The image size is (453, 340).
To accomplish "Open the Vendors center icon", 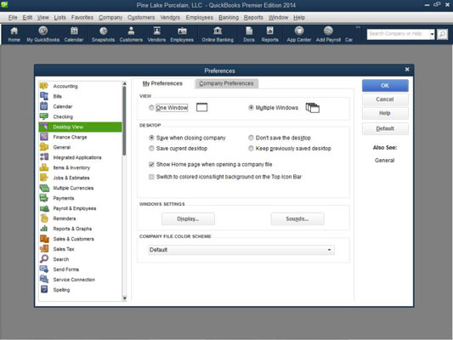I will [156, 34].
